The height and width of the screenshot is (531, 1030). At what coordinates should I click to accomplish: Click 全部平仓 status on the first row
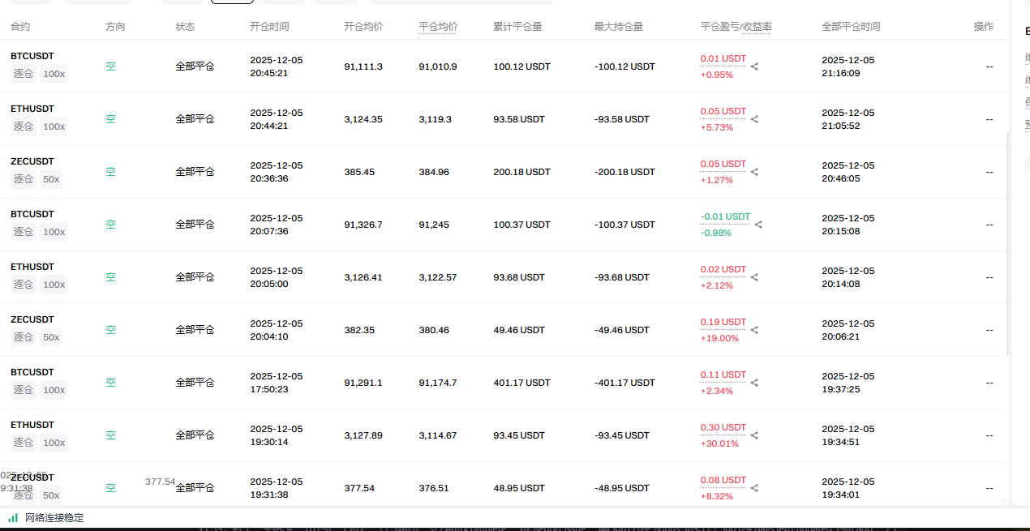[x=195, y=66]
